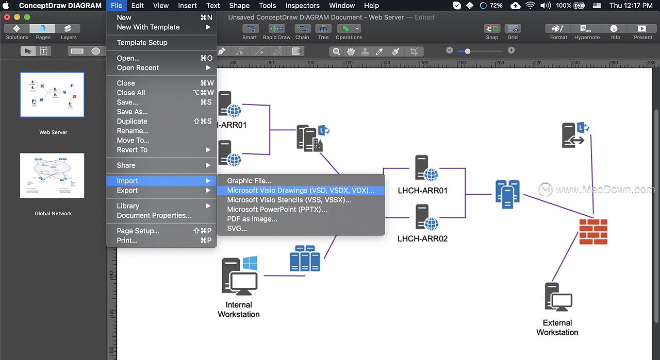Open the Hypernote panel

point(587,29)
